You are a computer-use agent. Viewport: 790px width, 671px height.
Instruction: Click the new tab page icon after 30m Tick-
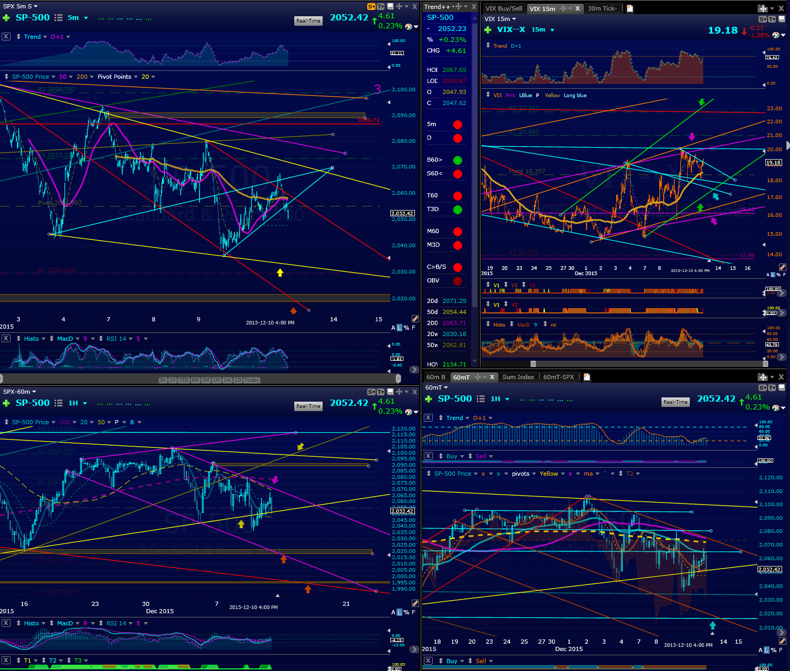(630, 8)
